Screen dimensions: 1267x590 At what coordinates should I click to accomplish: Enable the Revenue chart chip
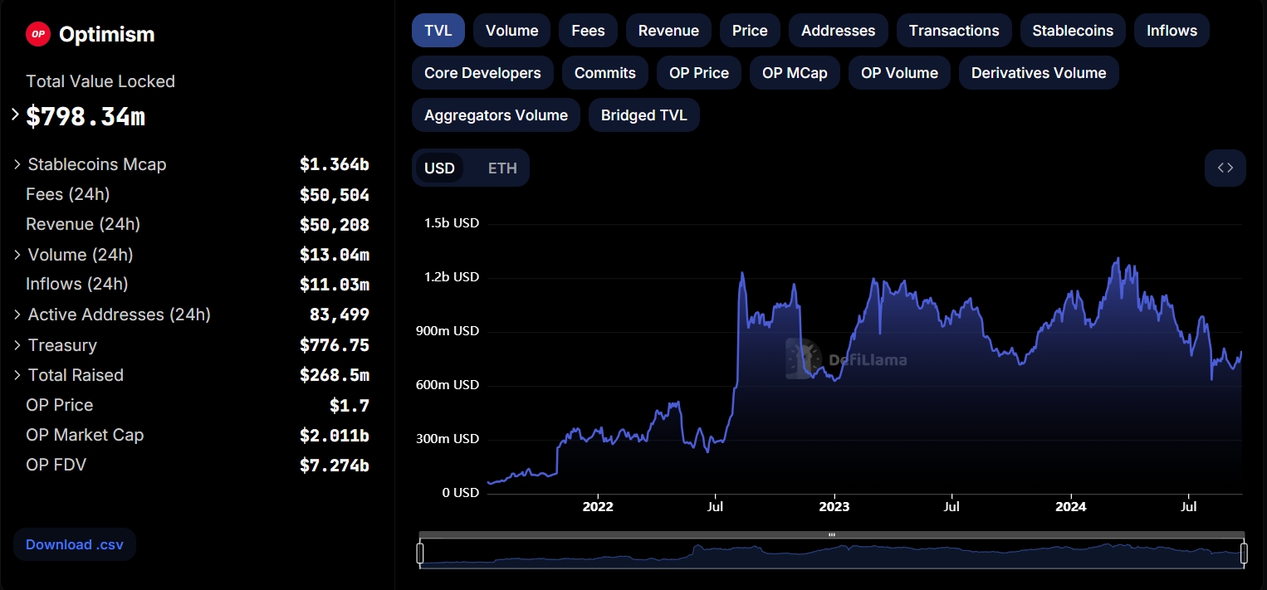tap(668, 31)
